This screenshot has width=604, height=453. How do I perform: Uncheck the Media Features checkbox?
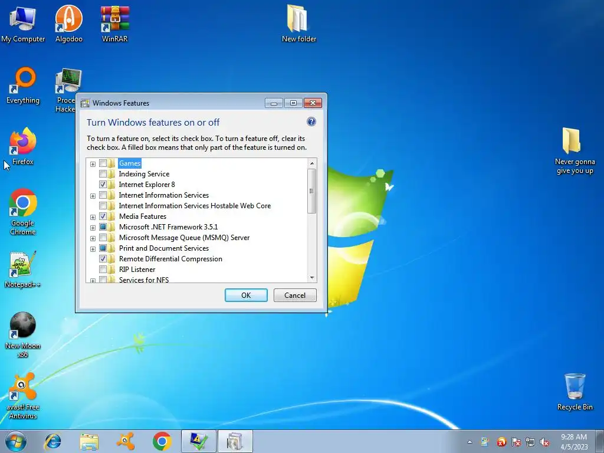pyautogui.click(x=103, y=216)
